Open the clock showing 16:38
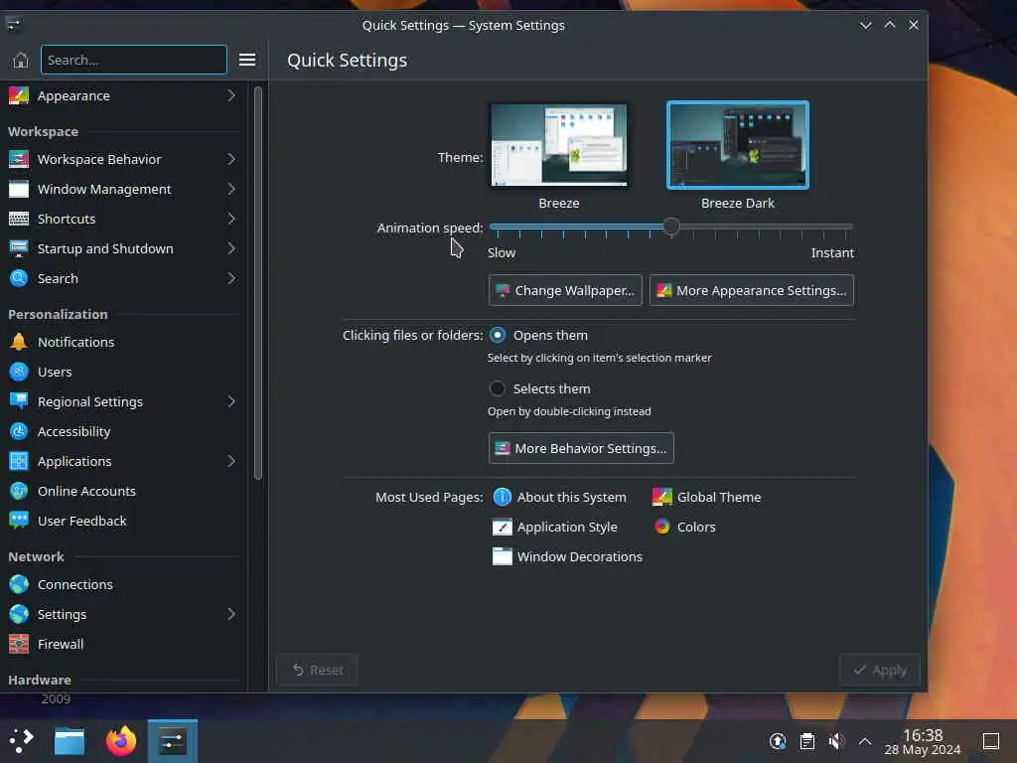Image resolution: width=1017 pixels, height=763 pixels. coord(923,741)
